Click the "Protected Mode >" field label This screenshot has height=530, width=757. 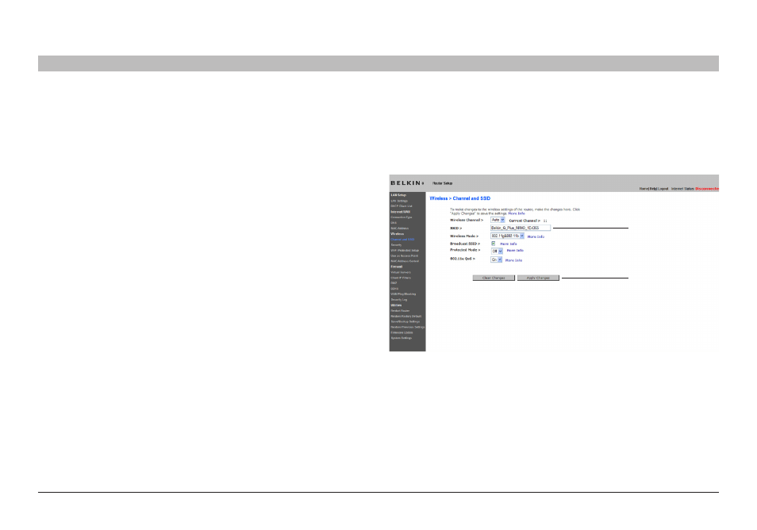point(465,250)
